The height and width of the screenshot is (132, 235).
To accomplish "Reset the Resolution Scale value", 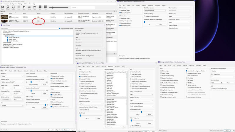I will click(45, 85).
